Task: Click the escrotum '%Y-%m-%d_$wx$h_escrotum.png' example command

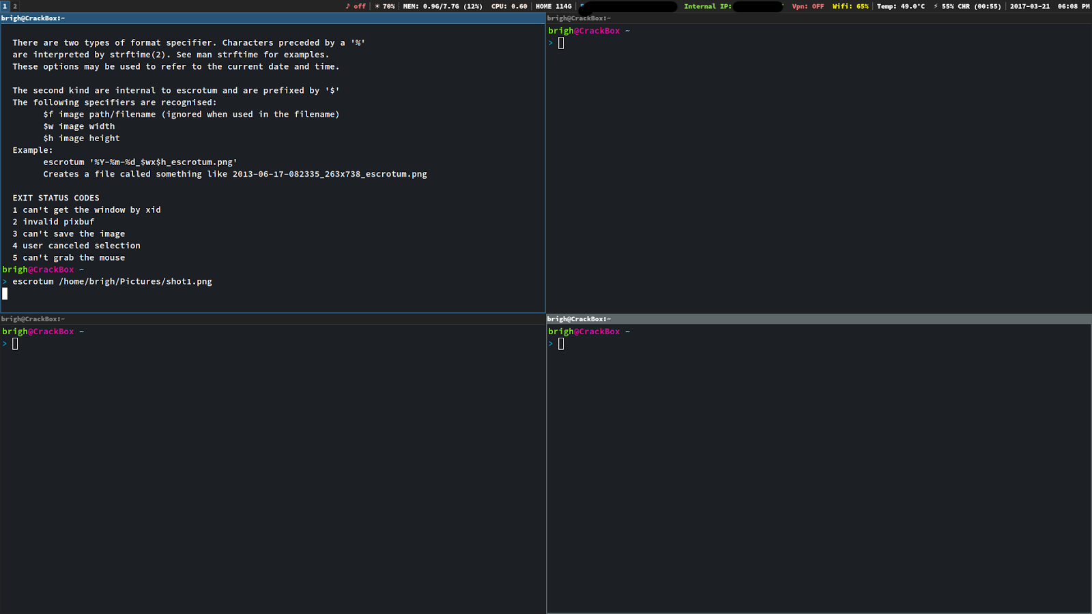Action: (140, 162)
